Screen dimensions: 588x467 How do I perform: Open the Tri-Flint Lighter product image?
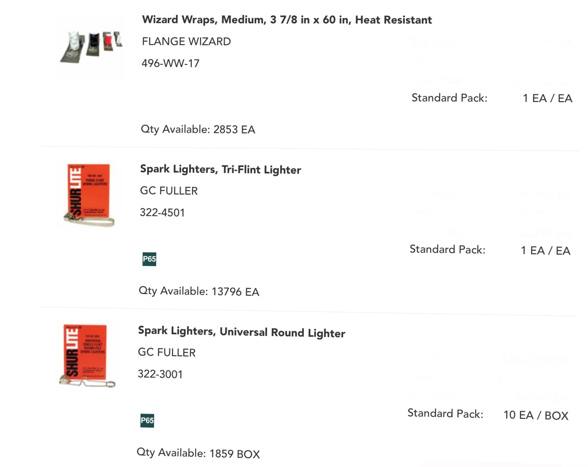(89, 195)
